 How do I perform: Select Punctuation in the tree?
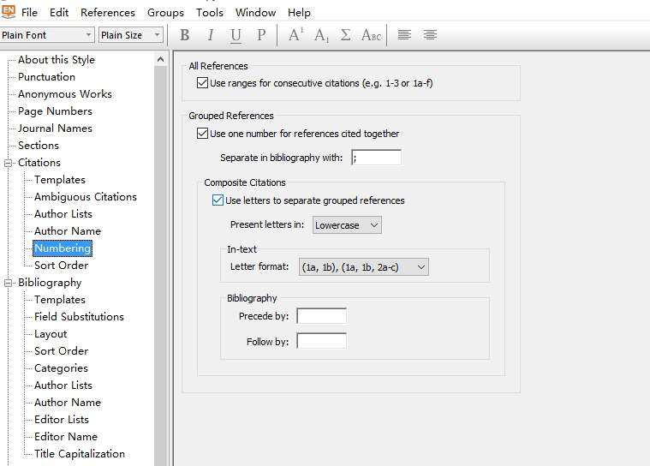pos(46,77)
